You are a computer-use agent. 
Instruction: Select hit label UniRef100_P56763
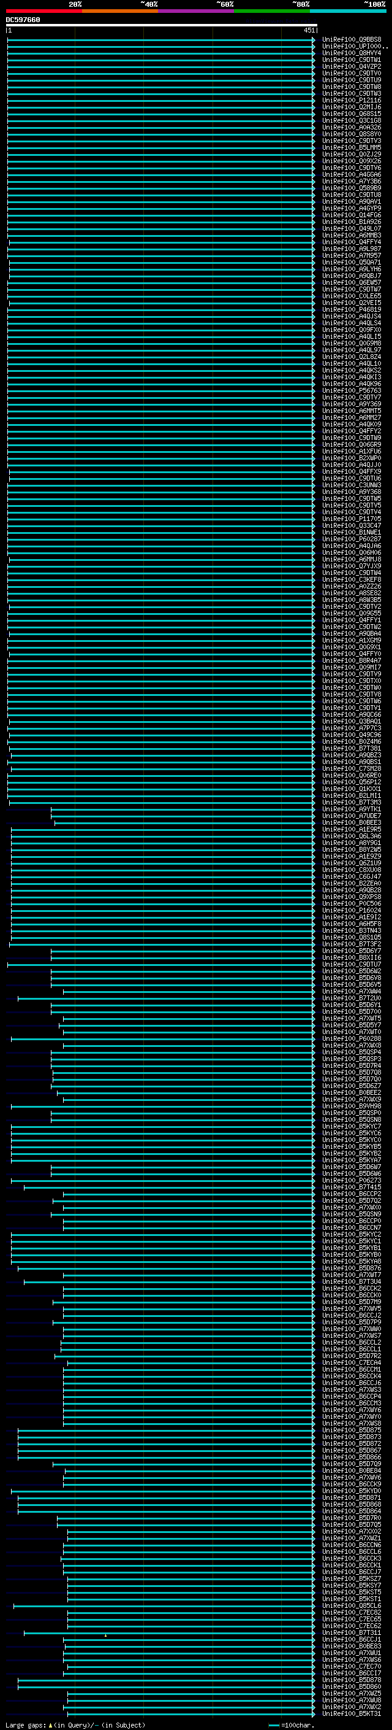tap(352, 390)
